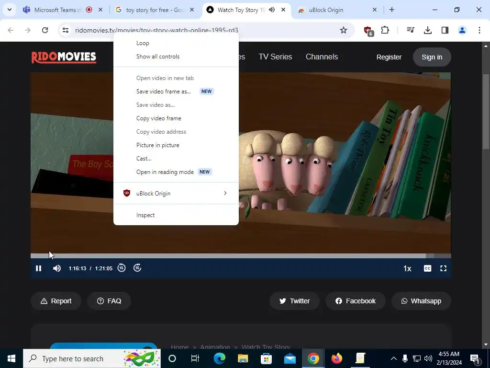Toggle Loop in the context menu

coord(176,43)
